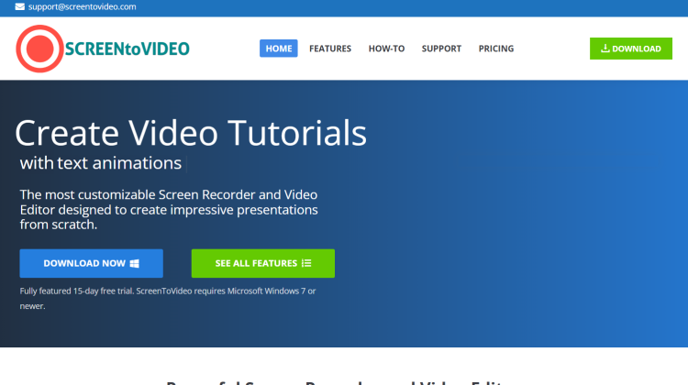Open the PRICING menu item
This screenshot has width=688, height=385.
(495, 49)
